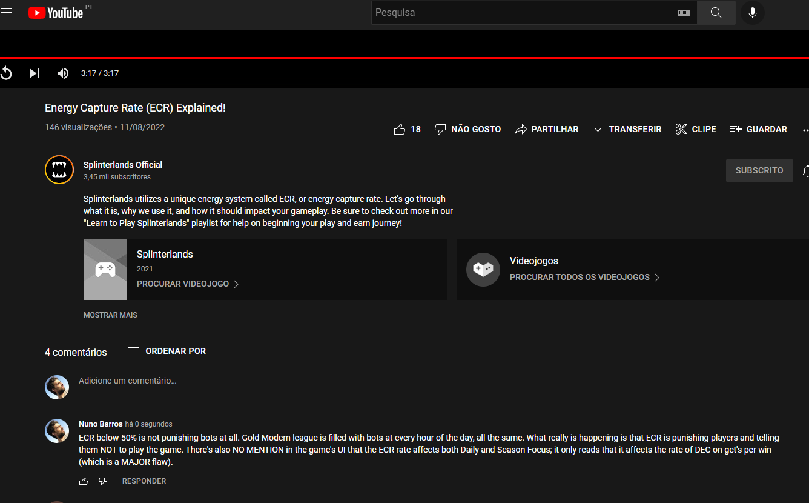Replay the video
This screenshot has height=503, width=809.
(x=6, y=73)
